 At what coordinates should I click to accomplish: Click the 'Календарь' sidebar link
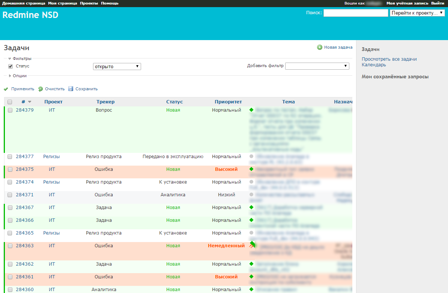(374, 65)
